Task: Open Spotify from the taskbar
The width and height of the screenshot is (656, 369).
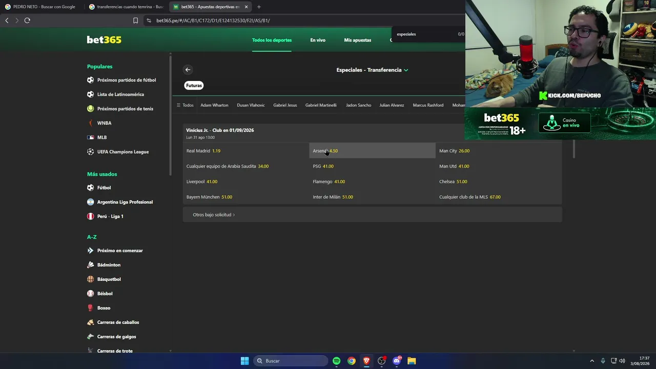Action: [x=336, y=361]
